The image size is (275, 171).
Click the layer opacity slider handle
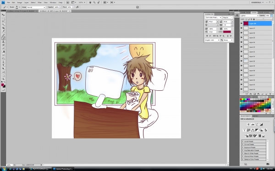263,18
